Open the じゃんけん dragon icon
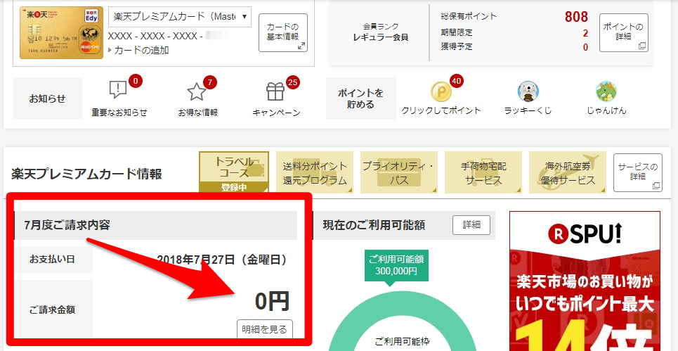The image size is (678, 351). [x=606, y=91]
